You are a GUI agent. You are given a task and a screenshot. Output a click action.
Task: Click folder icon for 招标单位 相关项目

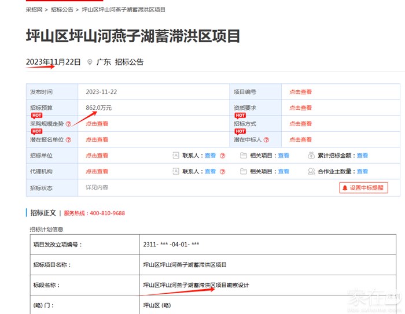click(244, 156)
